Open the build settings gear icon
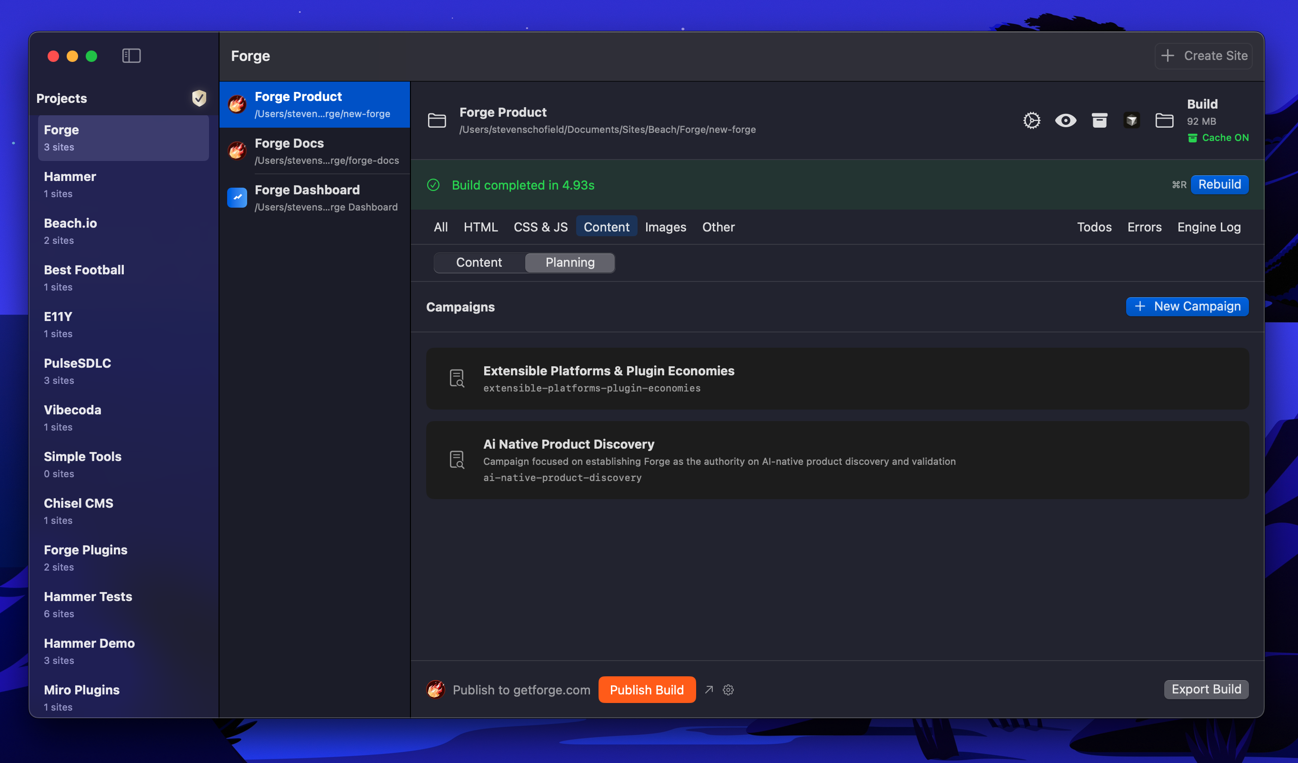The width and height of the screenshot is (1298, 763). 1032,120
